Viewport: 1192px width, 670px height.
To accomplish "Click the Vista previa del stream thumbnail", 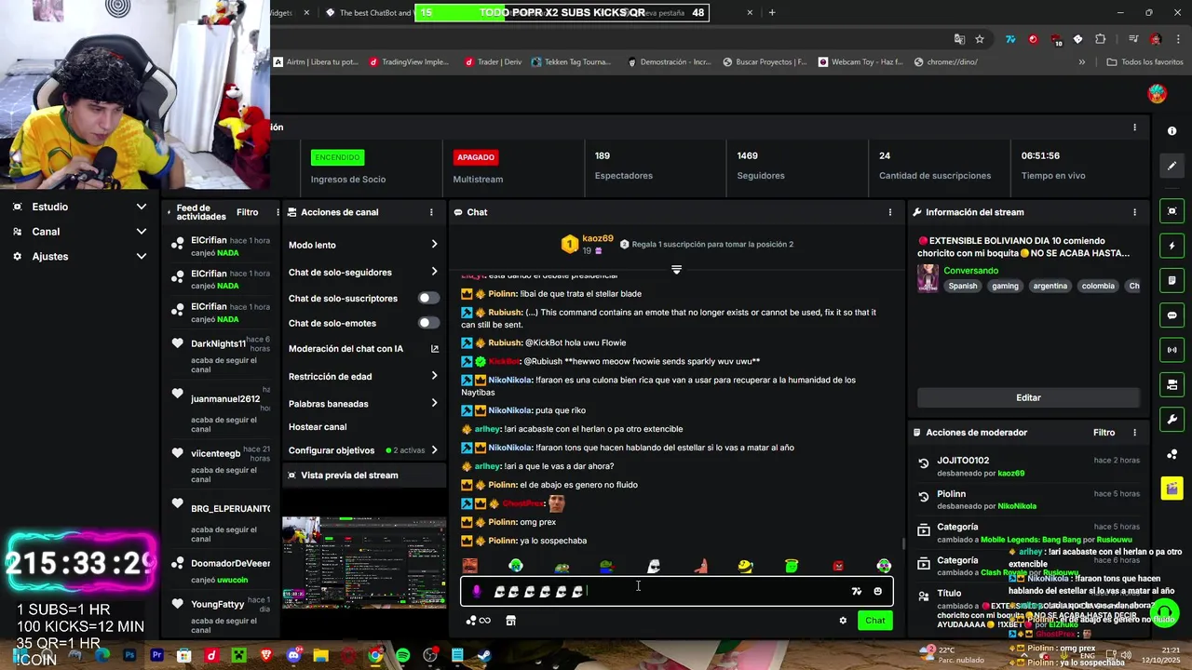I will (x=364, y=562).
